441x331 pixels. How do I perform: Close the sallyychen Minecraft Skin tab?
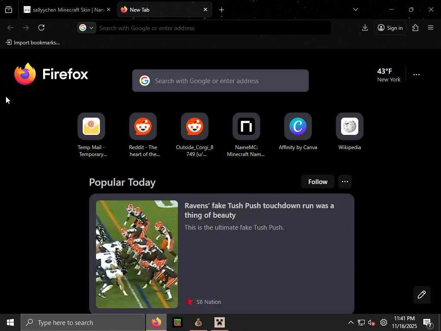109,9
